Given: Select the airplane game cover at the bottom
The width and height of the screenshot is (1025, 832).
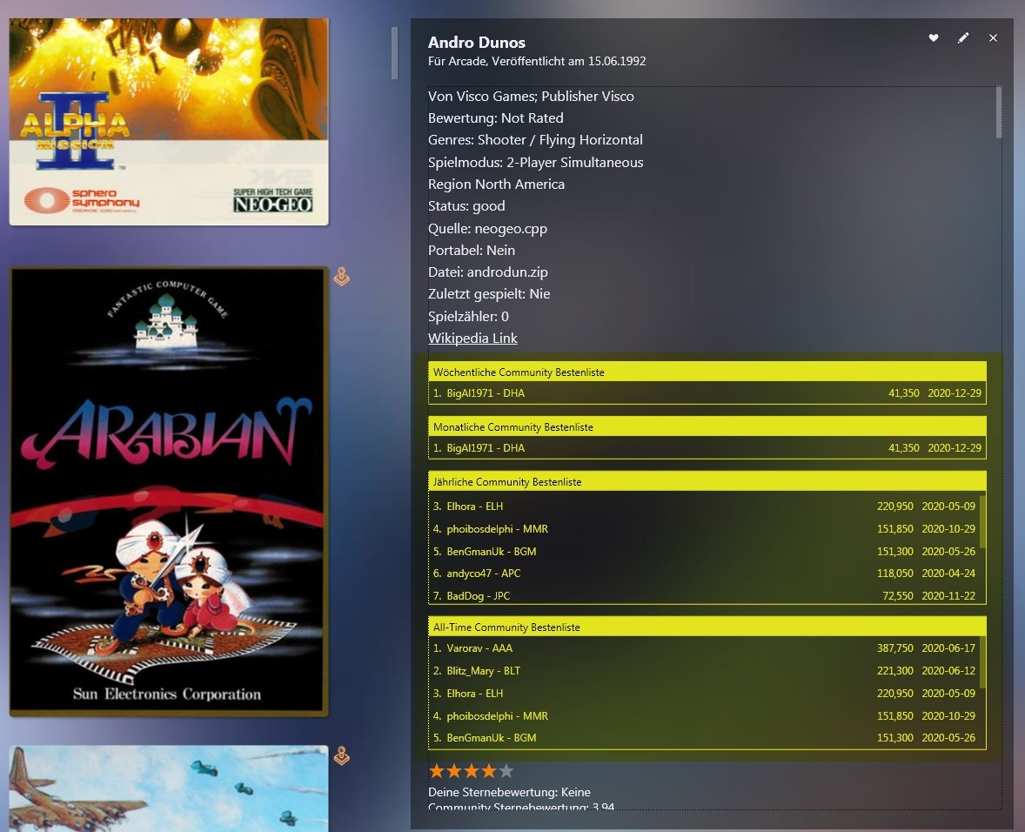Looking at the screenshot, I should click(169, 788).
